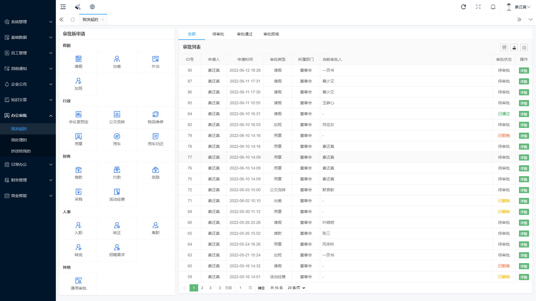Screen dimensions: 536x301
Task: Select the 出差 business trip icon
Action: point(117,62)
